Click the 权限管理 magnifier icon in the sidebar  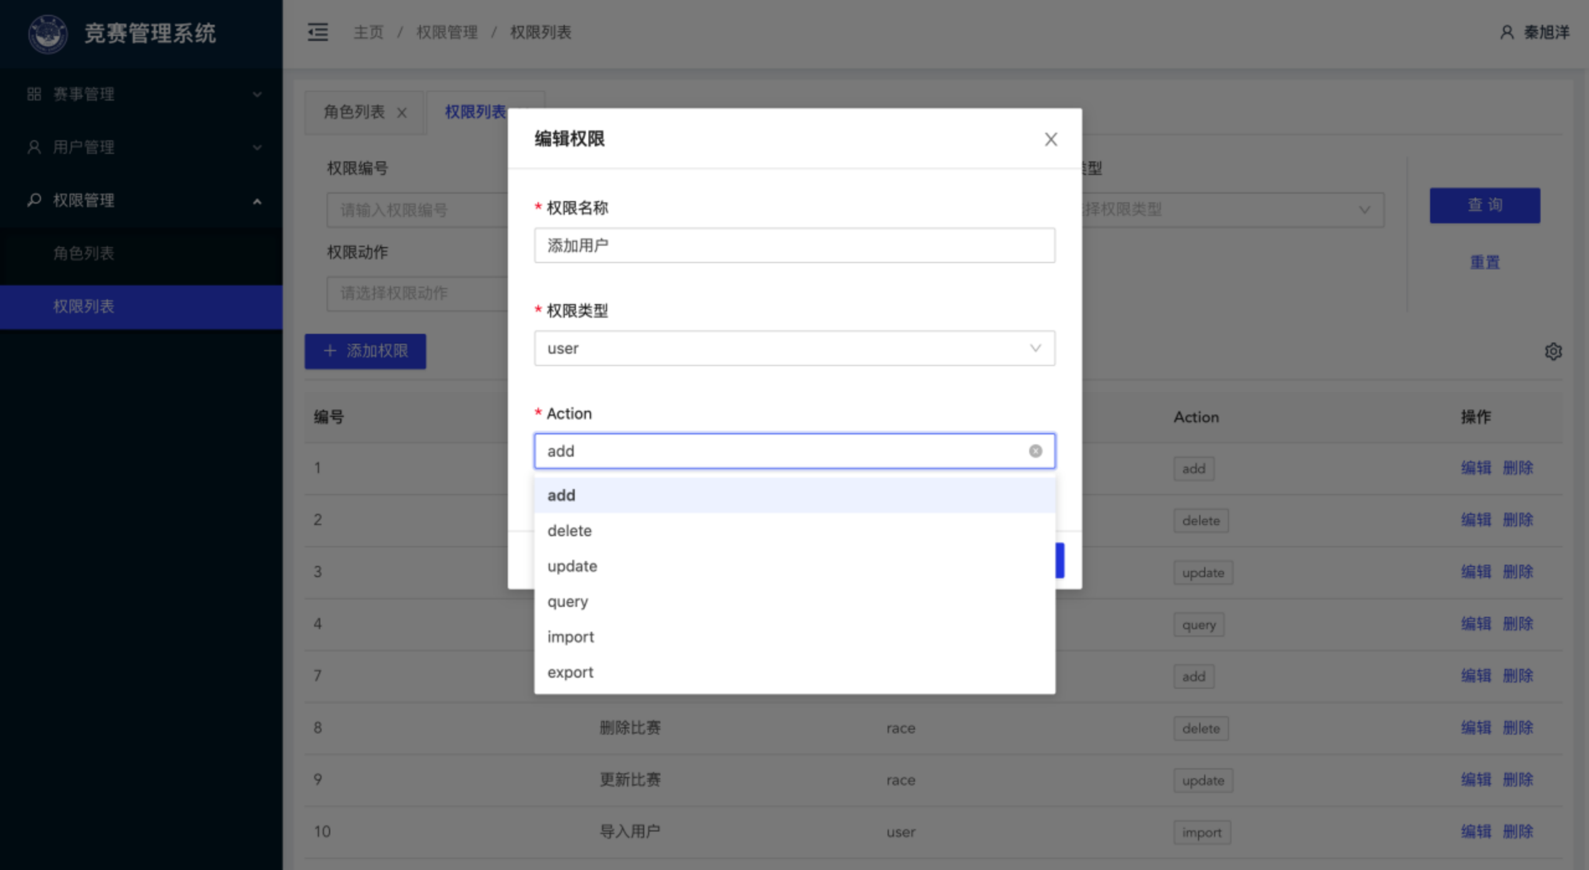(x=34, y=200)
